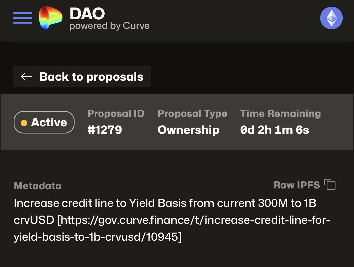This screenshot has width=354, height=267.
Task: Click the Time Remaining label
Action: [x=280, y=114]
